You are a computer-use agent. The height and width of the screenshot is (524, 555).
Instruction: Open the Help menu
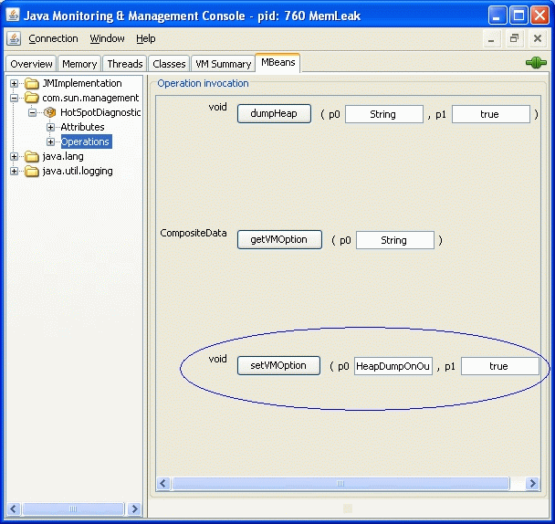[x=146, y=38]
